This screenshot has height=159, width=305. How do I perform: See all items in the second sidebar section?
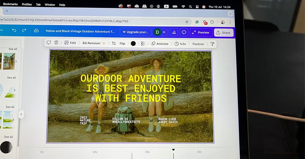(11, 78)
